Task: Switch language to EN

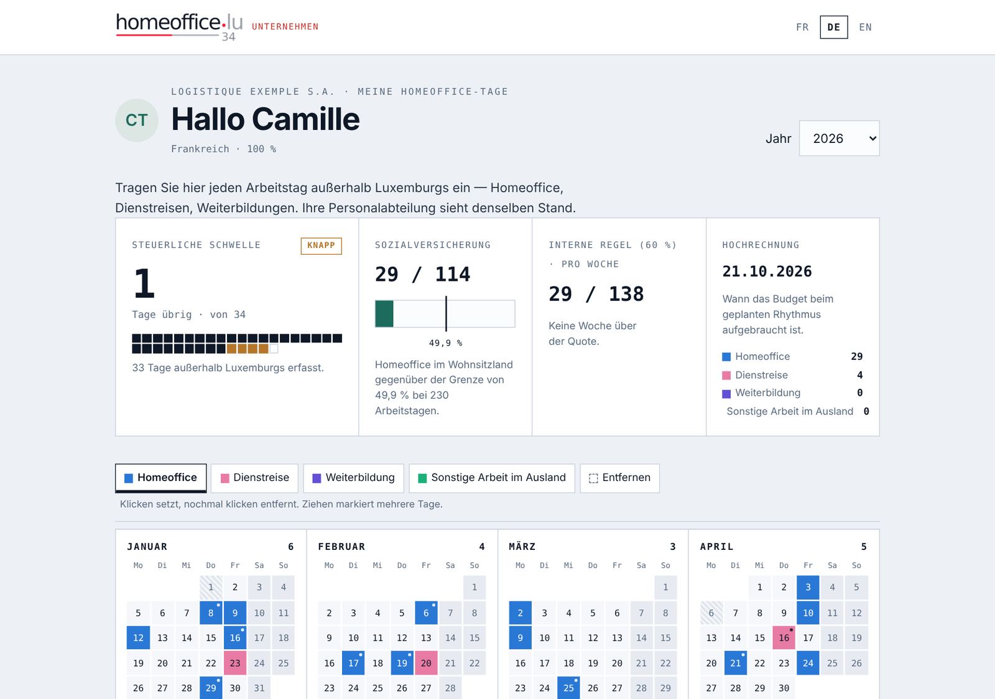Action: (x=865, y=27)
